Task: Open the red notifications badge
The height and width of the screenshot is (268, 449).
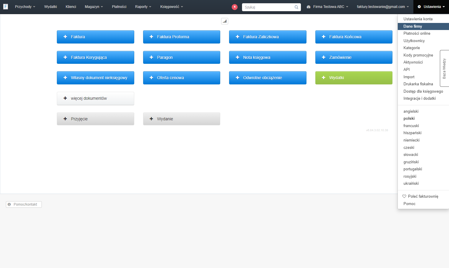Action: tap(235, 7)
